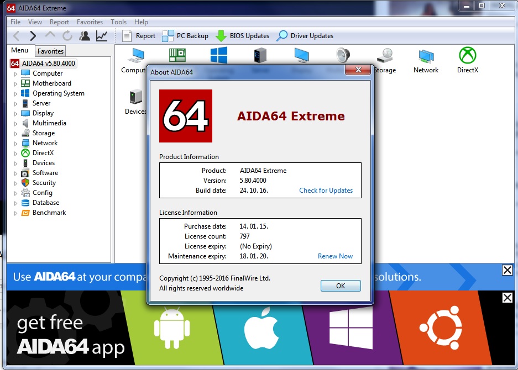Refresh using the circular arrow toolbar icon
Screen dimensions: 518x370
[67, 36]
